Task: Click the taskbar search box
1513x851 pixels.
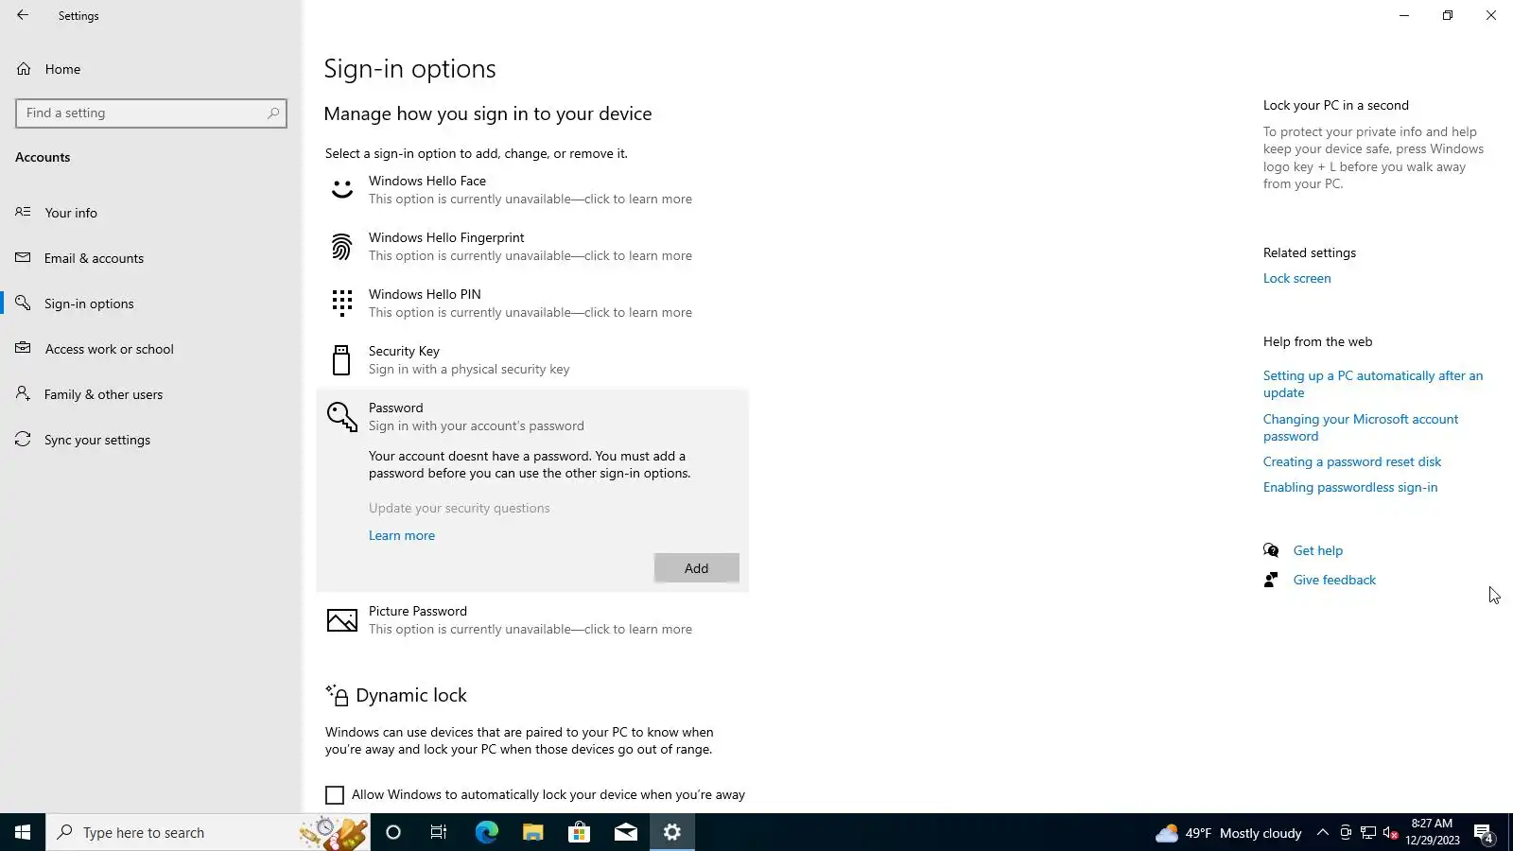Action: pos(208,832)
